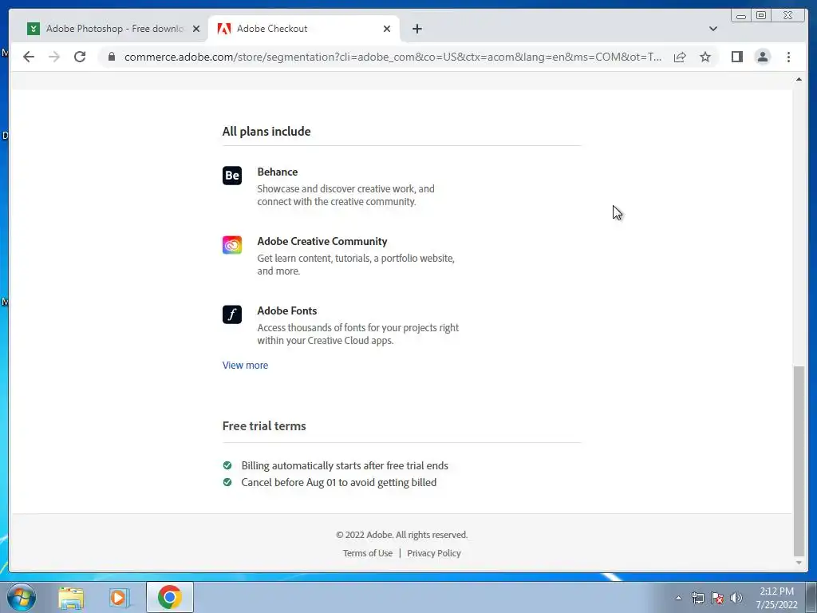Click the 'Free trial terms' heading
Image resolution: width=817 pixels, height=613 pixels.
(x=263, y=426)
